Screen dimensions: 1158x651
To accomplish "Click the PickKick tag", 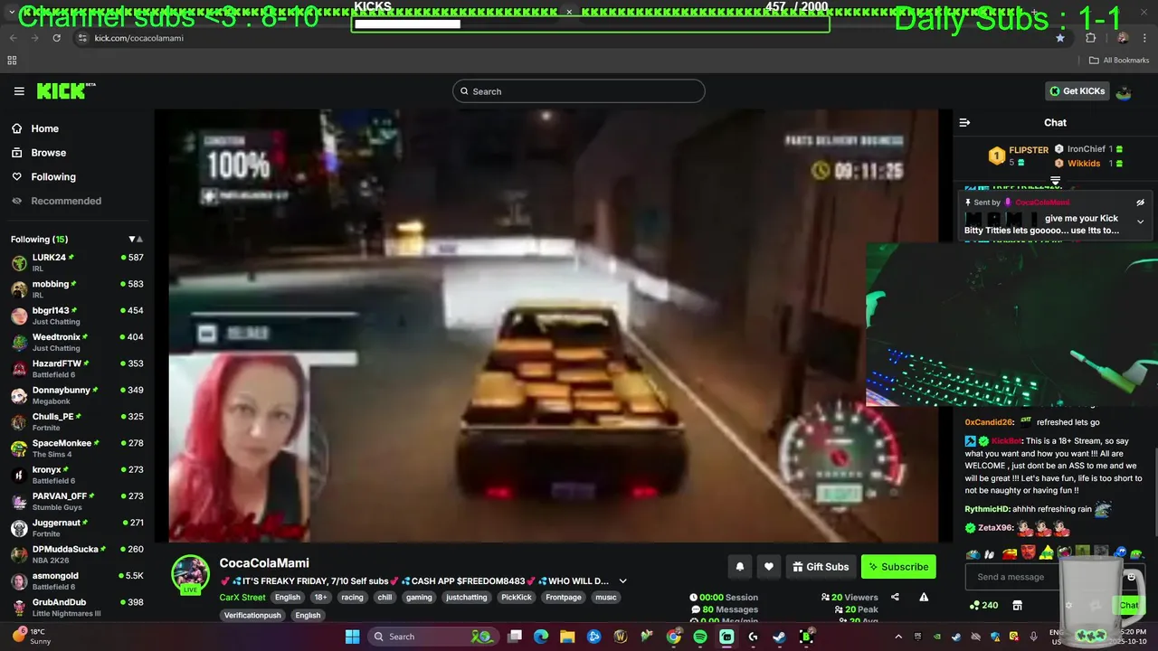I will (x=517, y=598).
